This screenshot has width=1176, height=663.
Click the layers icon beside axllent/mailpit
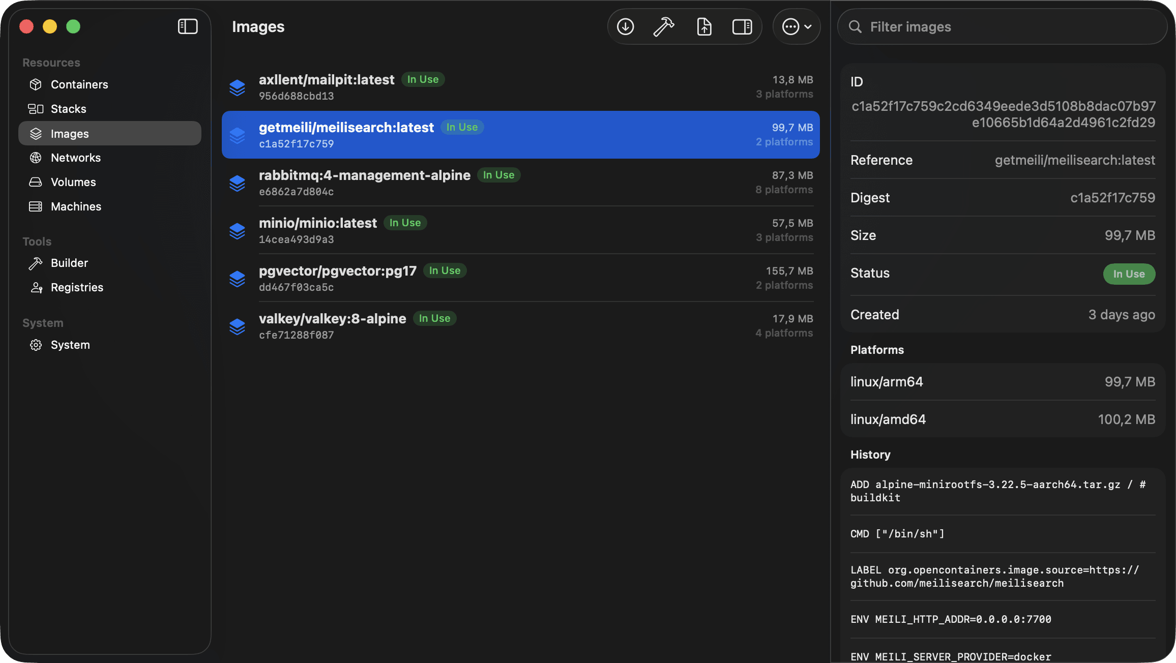pyautogui.click(x=237, y=87)
